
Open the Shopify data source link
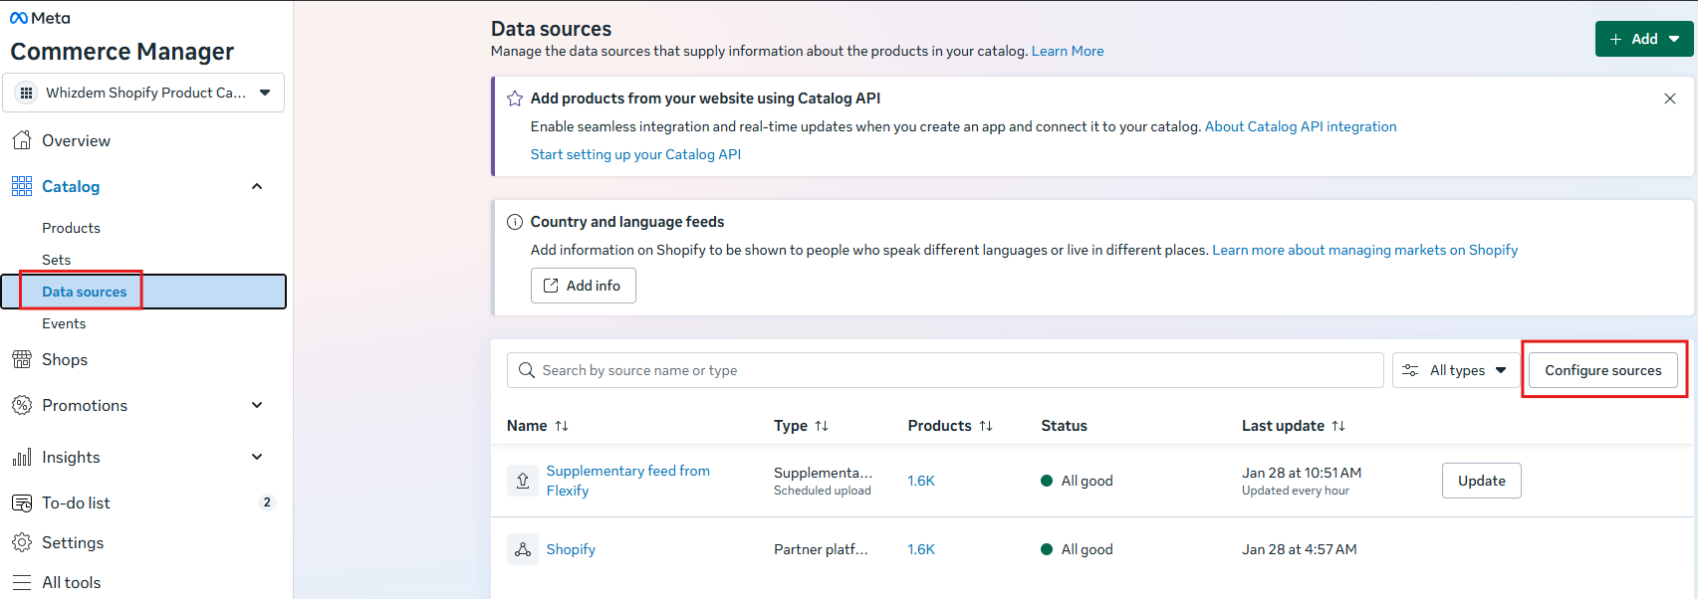[571, 549]
